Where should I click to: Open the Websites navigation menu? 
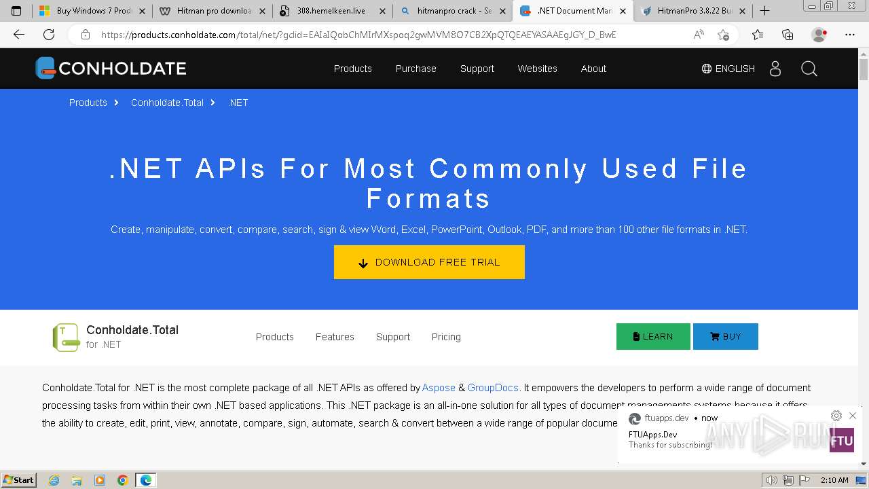[x=537, y=69]
